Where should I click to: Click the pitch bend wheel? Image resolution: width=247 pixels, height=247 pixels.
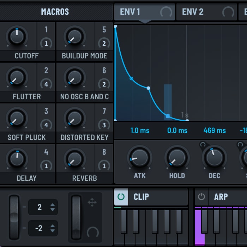pos(14,217)
